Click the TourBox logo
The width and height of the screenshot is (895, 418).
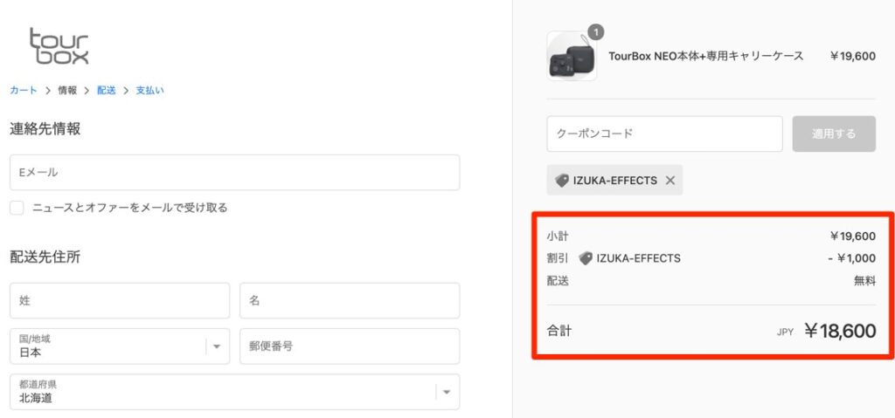pos(59,45)
